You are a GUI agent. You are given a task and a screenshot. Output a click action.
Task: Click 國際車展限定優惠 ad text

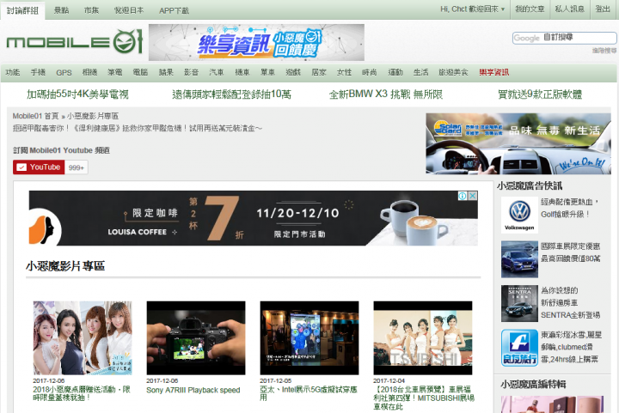pos(571,252)
